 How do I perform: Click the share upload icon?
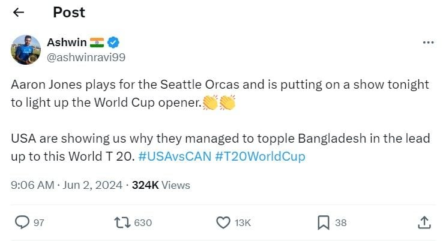424,222
